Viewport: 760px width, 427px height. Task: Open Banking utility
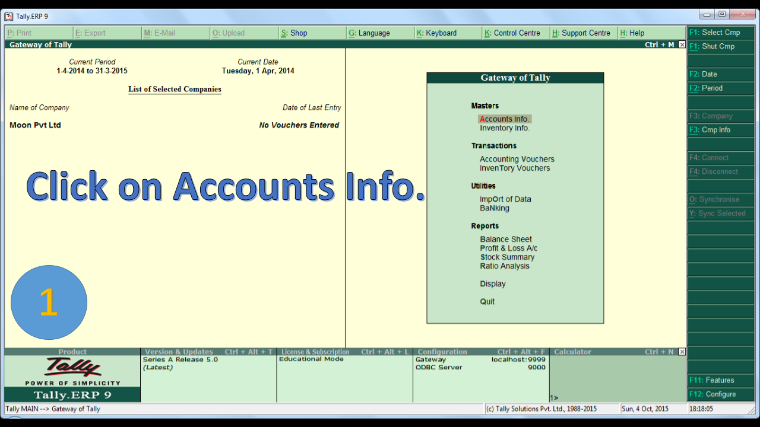pyautogui.click(x=495, y=208)
